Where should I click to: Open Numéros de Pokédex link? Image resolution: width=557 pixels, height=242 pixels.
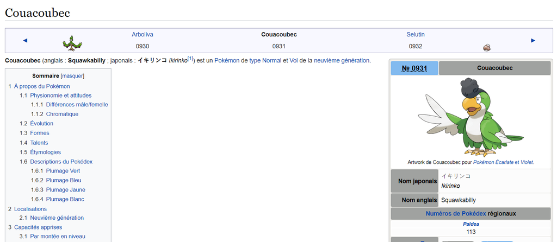click(456, 214)
